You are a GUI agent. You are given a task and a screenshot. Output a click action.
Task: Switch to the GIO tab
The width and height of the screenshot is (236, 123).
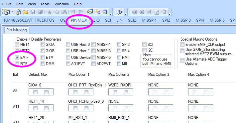pyautogui.click(x=96, y=20)
